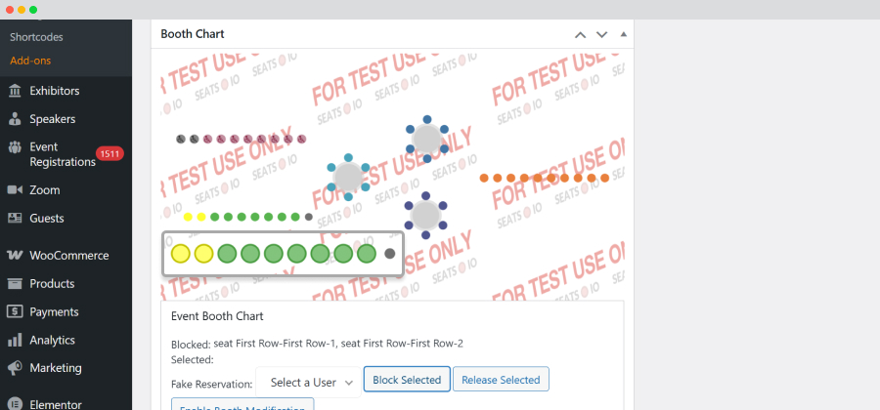Move Booth Chart panel down
The width and height of the screenshot is (880, 410).
coord(601,35)
